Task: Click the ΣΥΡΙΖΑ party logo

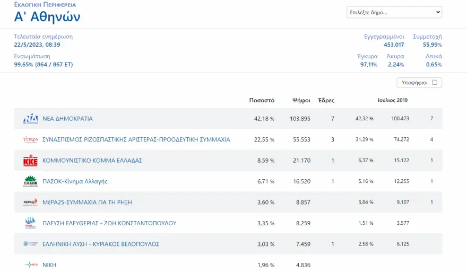Action: tap(30, 139)
